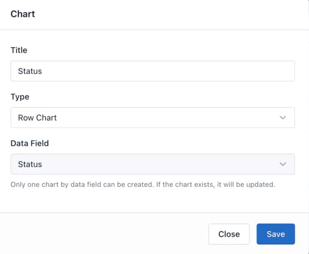The image size is (309, 254).
Task: Click the chevron arrow in Type select
Action: [282, 118]
